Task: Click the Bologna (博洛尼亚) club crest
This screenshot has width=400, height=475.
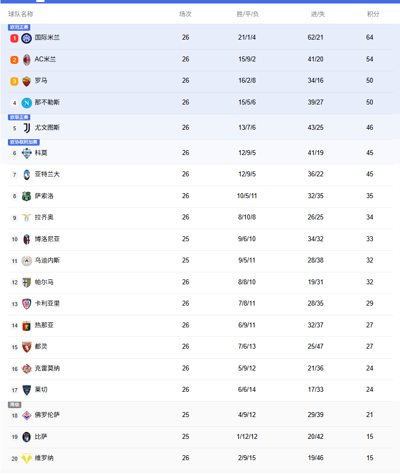Action: coord(27,239)
